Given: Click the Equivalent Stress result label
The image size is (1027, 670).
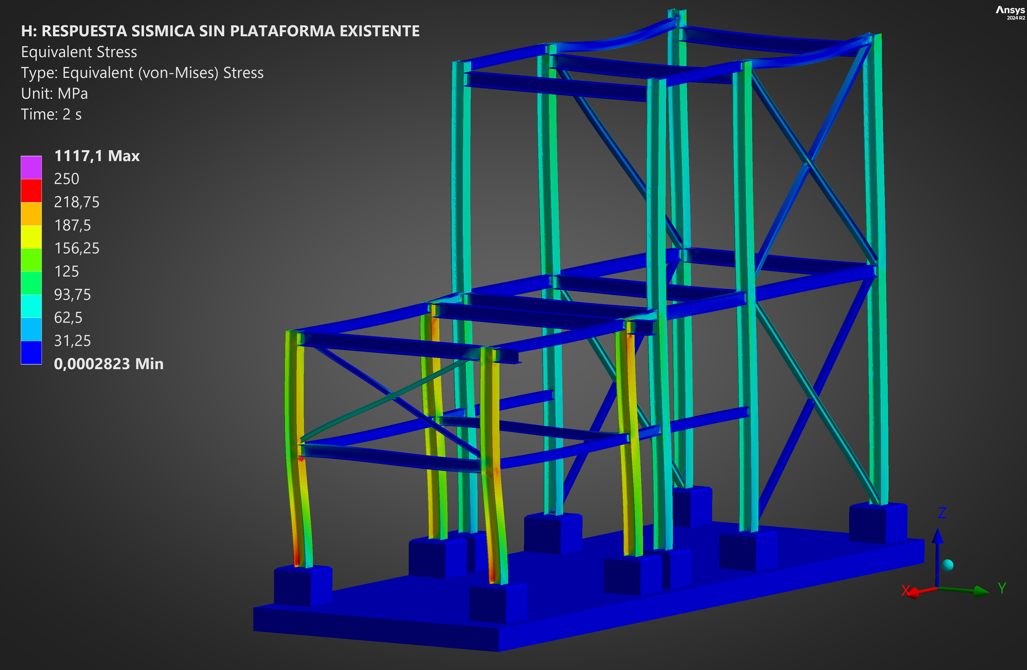Looking at the screenshot, I should click(x=79, y=52).
